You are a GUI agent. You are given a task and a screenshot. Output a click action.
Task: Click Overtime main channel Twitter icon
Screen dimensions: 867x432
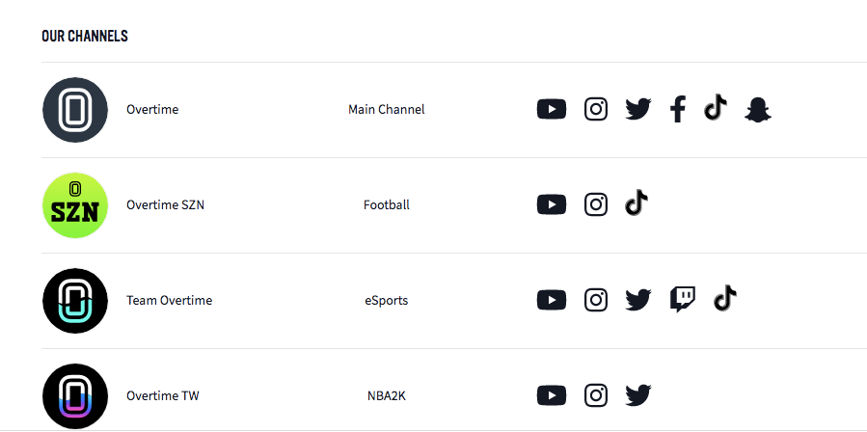(637, 109)
